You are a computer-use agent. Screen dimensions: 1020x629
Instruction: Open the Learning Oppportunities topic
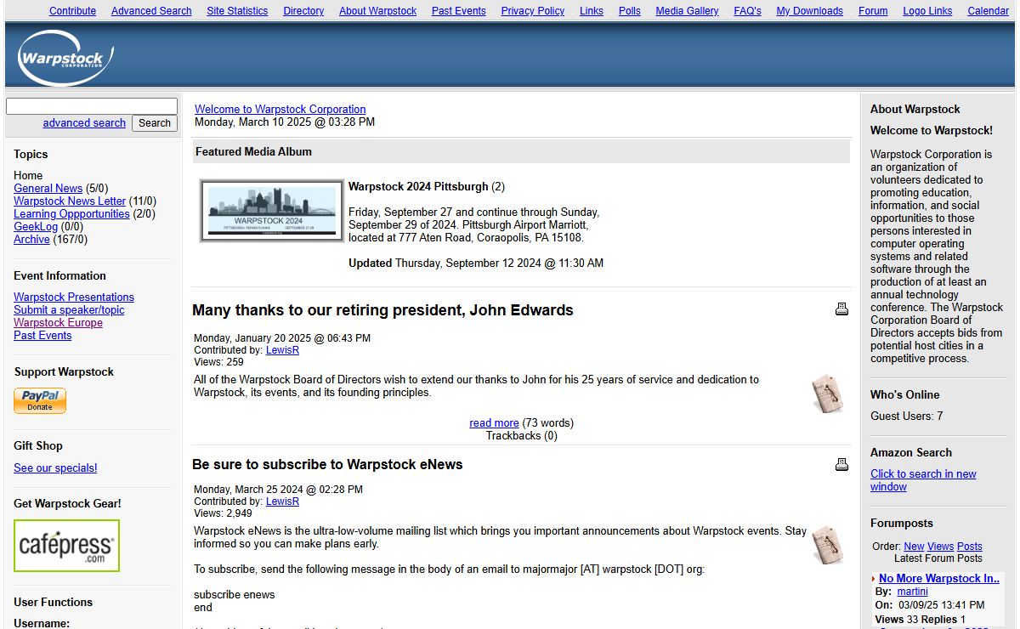click(x=71, y=214)
